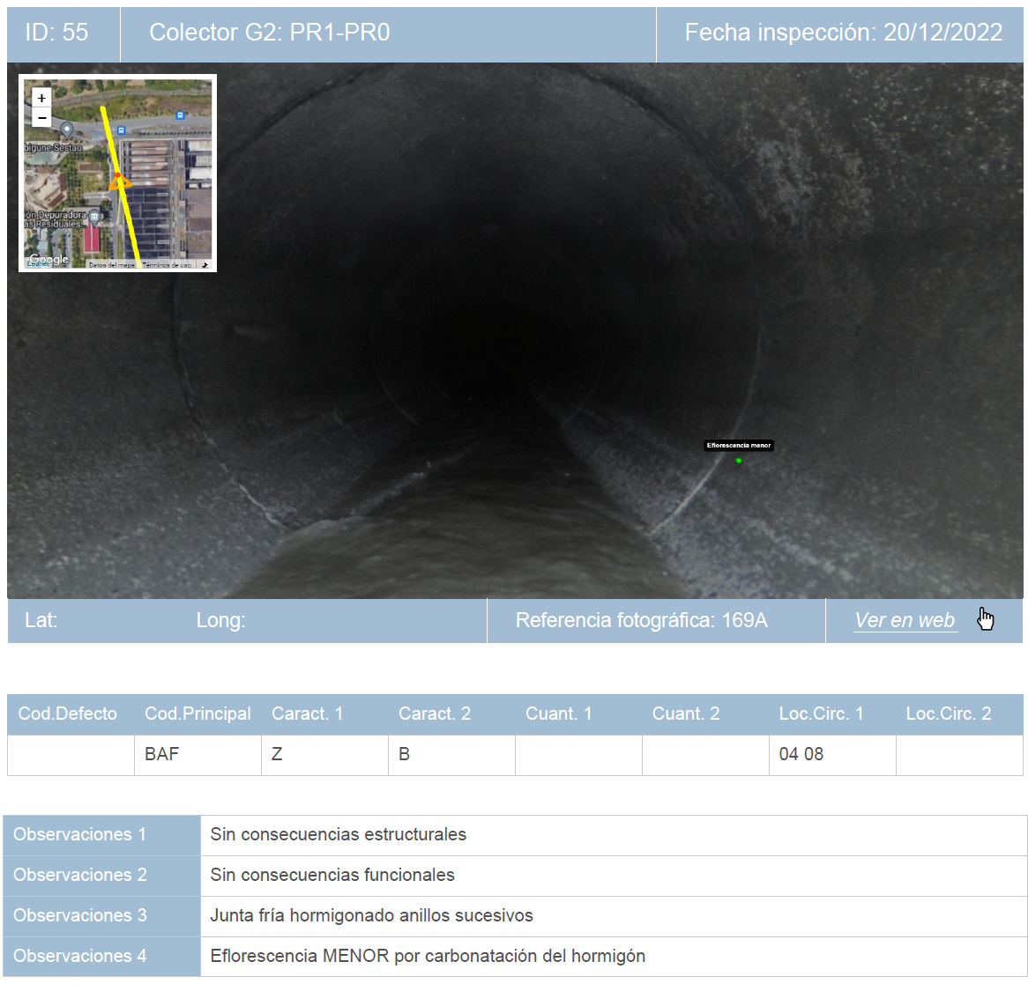1028x1006 pixels.
Task: Click the 'Eflorescencia menor' annotation label
Action: click(x=739, y=446)
